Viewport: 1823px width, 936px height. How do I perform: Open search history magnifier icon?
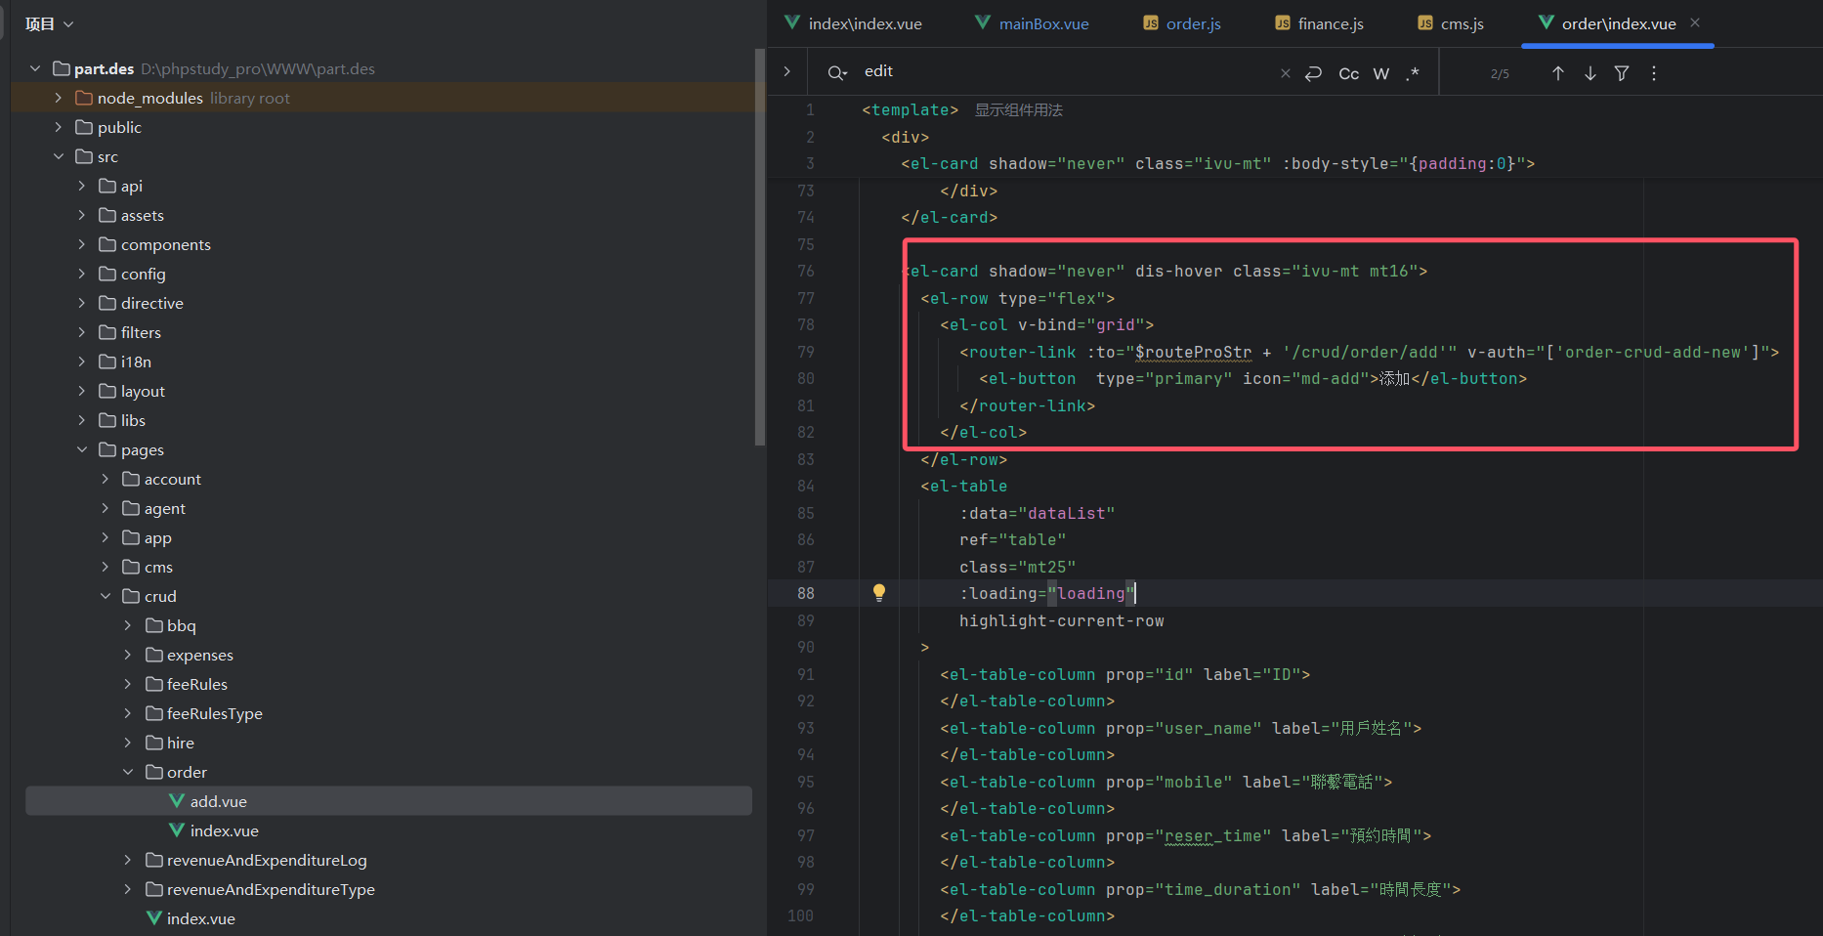click(x=837, y=72)
